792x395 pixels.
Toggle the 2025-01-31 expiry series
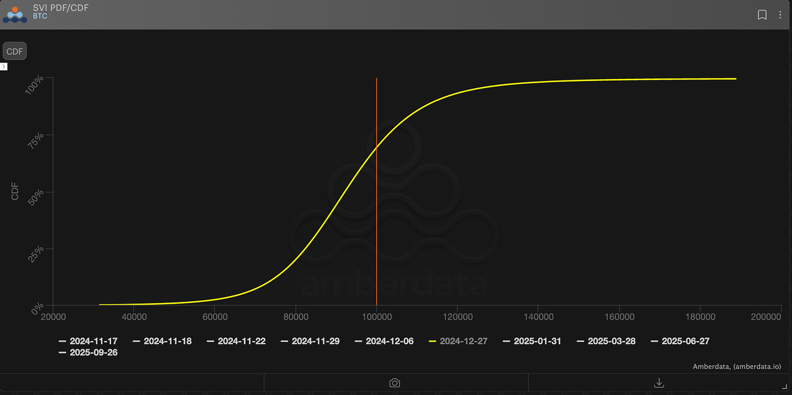click(x=532, y=341)
